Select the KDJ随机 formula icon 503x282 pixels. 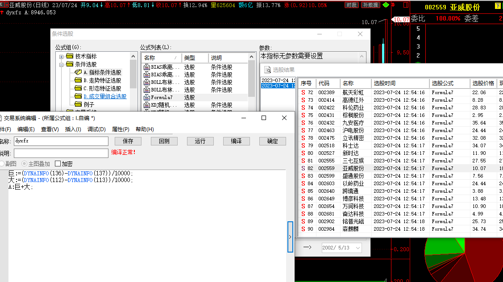(147, 105)
